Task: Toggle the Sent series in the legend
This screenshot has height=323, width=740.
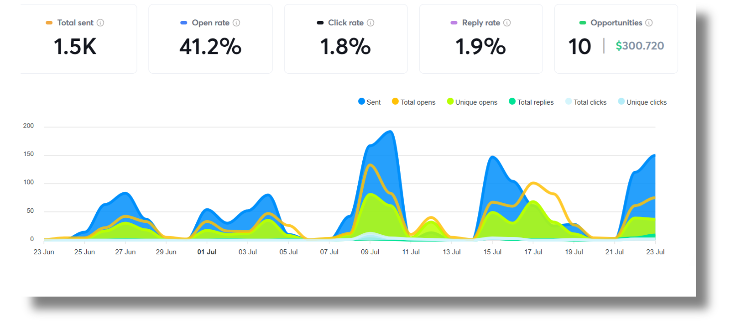Action: click(x=369, y=102)
